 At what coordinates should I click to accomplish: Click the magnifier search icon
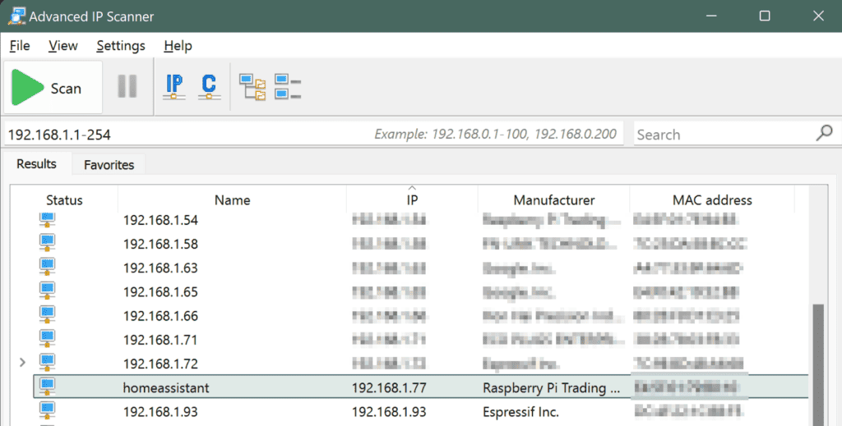point(824,133)
